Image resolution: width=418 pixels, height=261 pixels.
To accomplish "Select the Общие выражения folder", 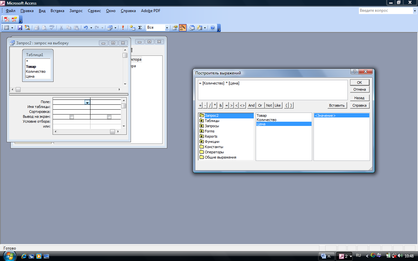I will tap(220, 157).
